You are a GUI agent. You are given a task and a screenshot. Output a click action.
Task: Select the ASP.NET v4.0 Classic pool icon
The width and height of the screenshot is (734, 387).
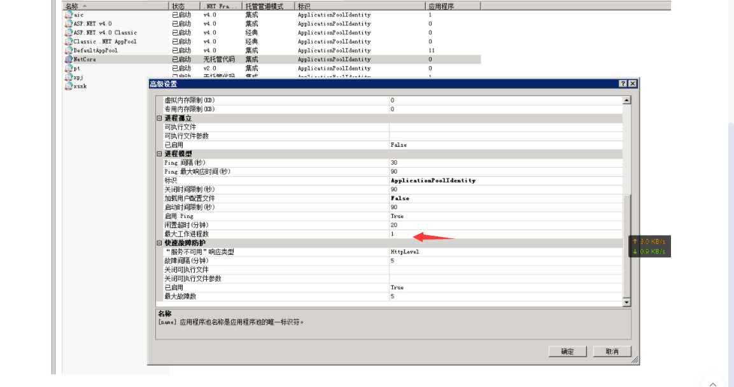tap(68, 32)
